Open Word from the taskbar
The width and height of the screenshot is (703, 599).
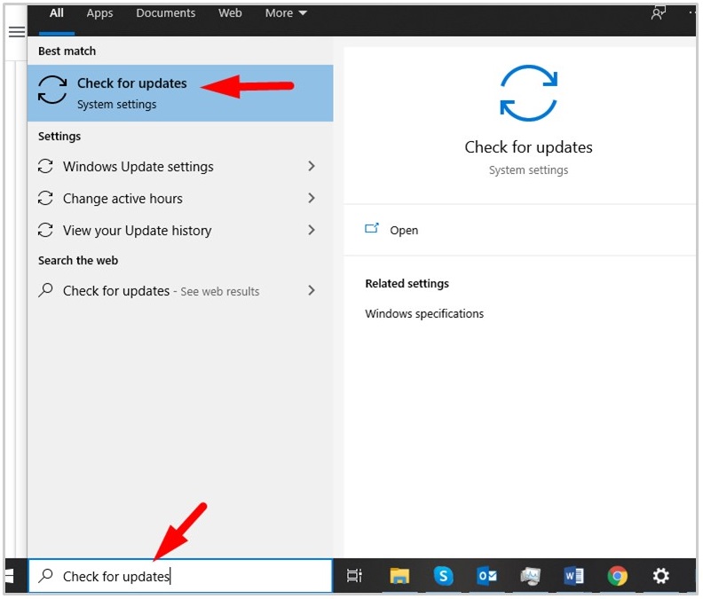573,576
